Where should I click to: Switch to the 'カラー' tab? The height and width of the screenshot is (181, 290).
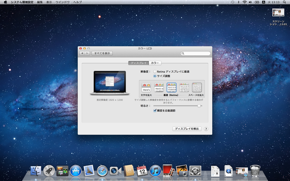155,63
